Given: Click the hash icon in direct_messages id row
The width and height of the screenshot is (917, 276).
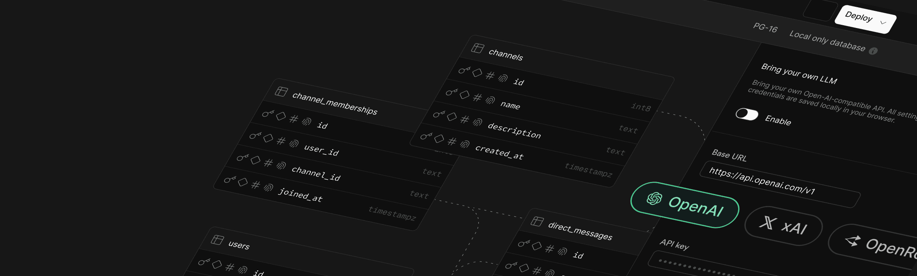Looking at the screenshot, I should click(550, 249).
